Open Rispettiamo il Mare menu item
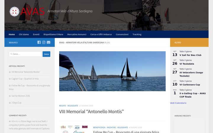This screenshot has width=213, height=133. pyautogui.click(x=53, y=34)
